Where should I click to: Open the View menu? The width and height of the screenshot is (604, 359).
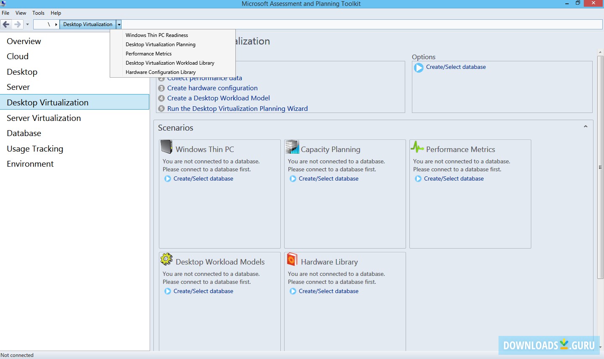coord(21,13)
